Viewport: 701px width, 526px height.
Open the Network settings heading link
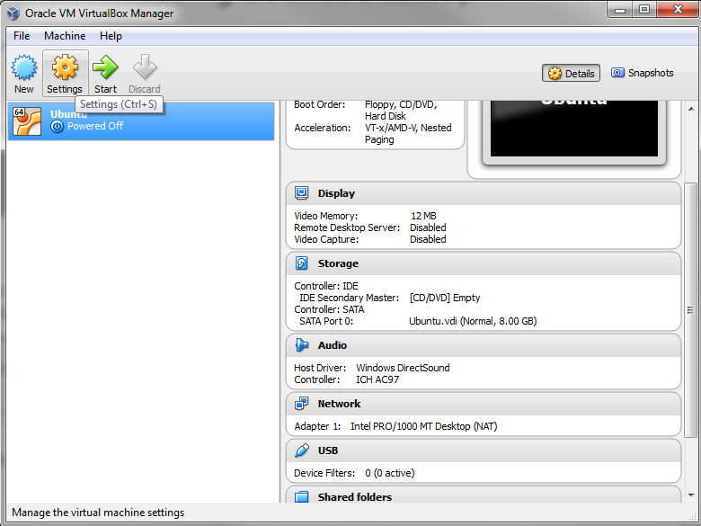coord(339,404)
